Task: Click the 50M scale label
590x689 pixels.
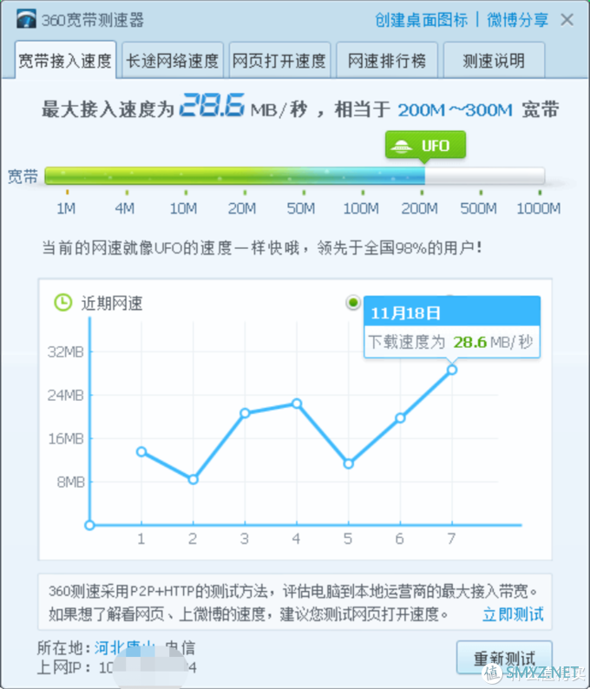Action: tap(301, 208)
